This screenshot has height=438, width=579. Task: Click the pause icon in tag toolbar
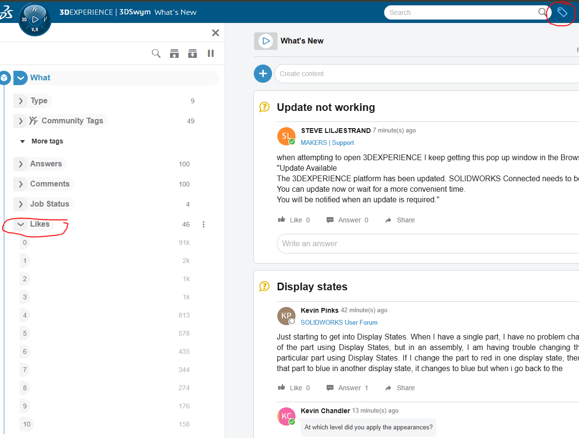click(x=211, y=54)
